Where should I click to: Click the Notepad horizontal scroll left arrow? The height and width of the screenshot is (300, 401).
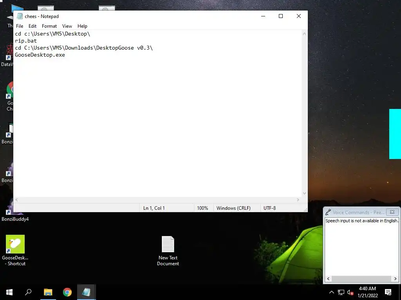point(16,200)
